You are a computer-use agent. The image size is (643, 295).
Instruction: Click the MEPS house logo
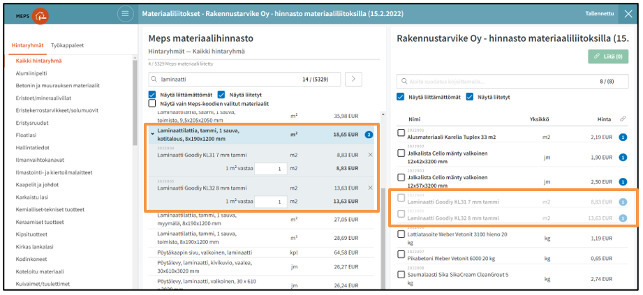40,16
